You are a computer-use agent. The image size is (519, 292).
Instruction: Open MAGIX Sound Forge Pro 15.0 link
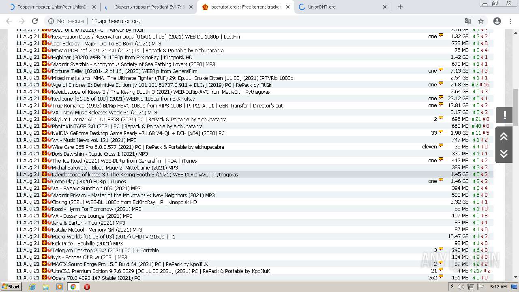(x=130, y=264)
